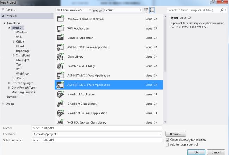Click the template list scroll up arrow

(165, 17)
